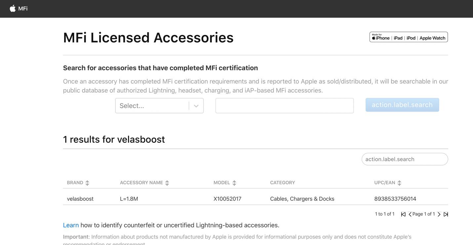Viewport: 473px width, 245px height.
Task: Jump to last results page
Action: pyautogui.click(x=446, y=214)
